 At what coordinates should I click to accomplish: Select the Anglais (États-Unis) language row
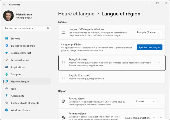[x=112, y=77]
